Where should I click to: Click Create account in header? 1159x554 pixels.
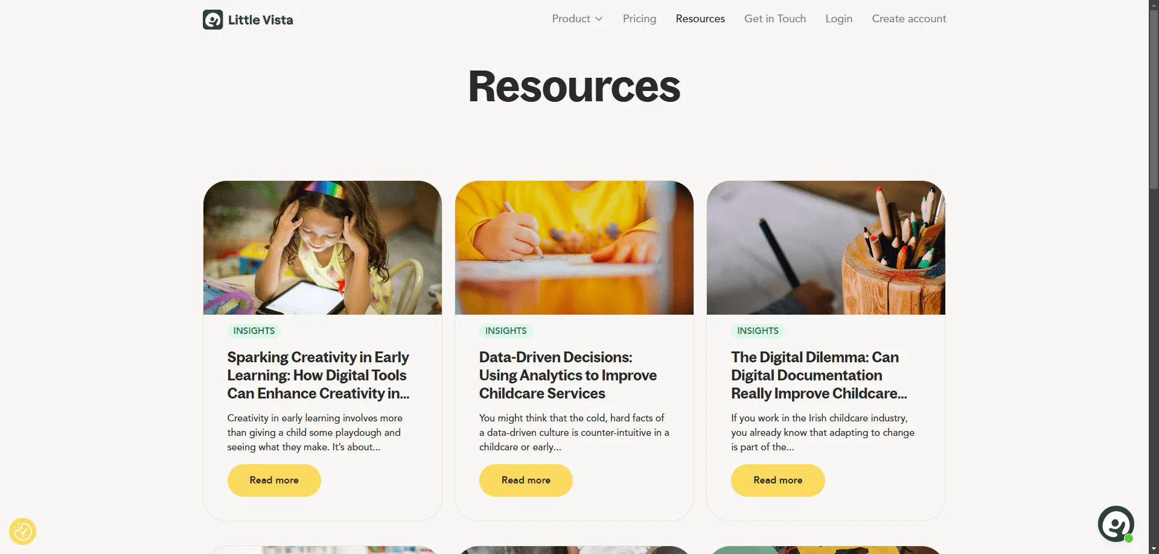point(908,19)
